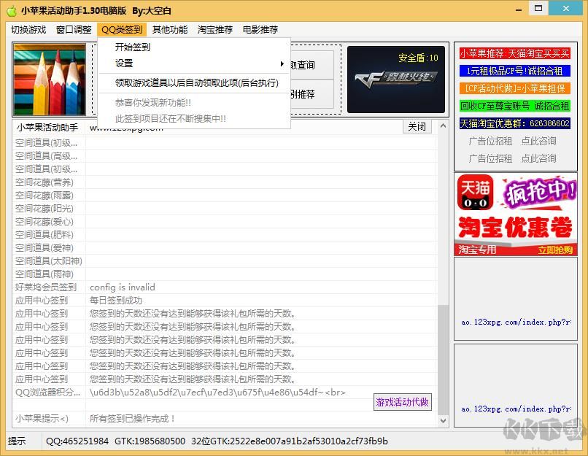Open the 小苹果推荐:天猫淘宝买买买 ad link
Viewport: 588px width, 456px height.
(x=515, y=53)
